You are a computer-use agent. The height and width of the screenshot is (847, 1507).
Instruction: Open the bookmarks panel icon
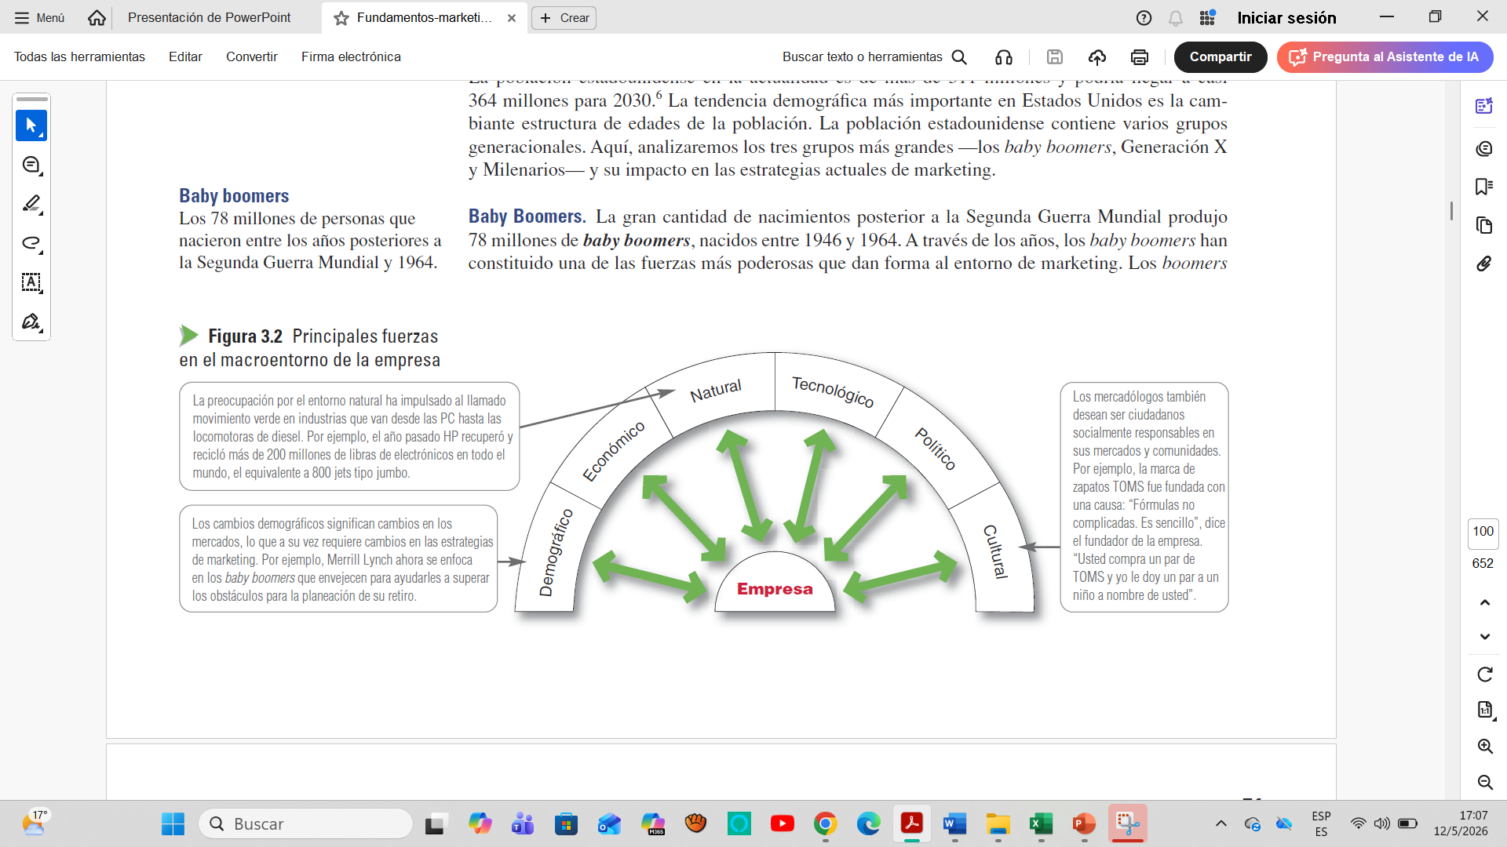coord(1483,187)
